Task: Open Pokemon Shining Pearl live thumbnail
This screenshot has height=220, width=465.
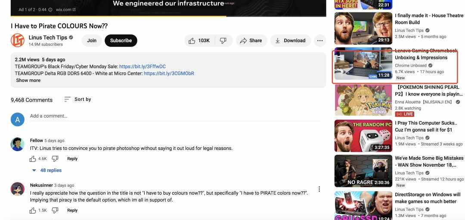Action: pyautogui.click(x=363, y=100)
